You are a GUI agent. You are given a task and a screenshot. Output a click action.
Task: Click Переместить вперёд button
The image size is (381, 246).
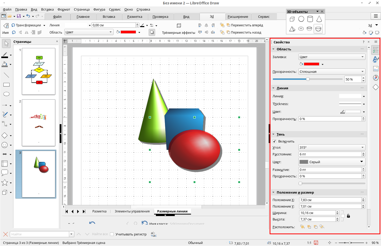click(x=245, y=25)
